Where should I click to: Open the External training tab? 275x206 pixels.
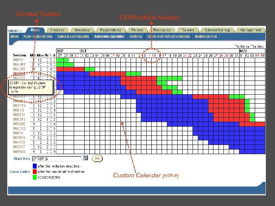[217, 30]
